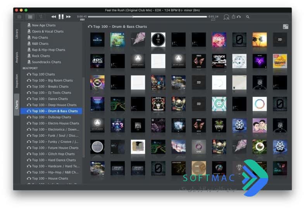Select the cartoon two-faces album cover
Viewport: 305px width, 209px height.
pyautogui.click(x=260, y=125)
